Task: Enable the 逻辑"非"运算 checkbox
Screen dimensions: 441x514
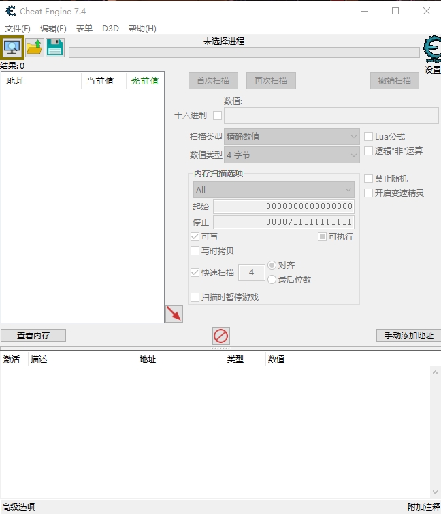Action: tap(369, 150)
